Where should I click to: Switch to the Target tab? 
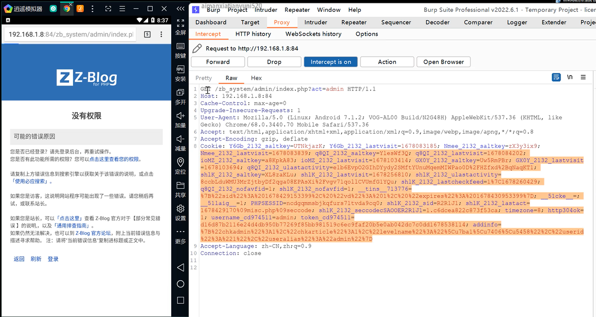tap(250, 23)
